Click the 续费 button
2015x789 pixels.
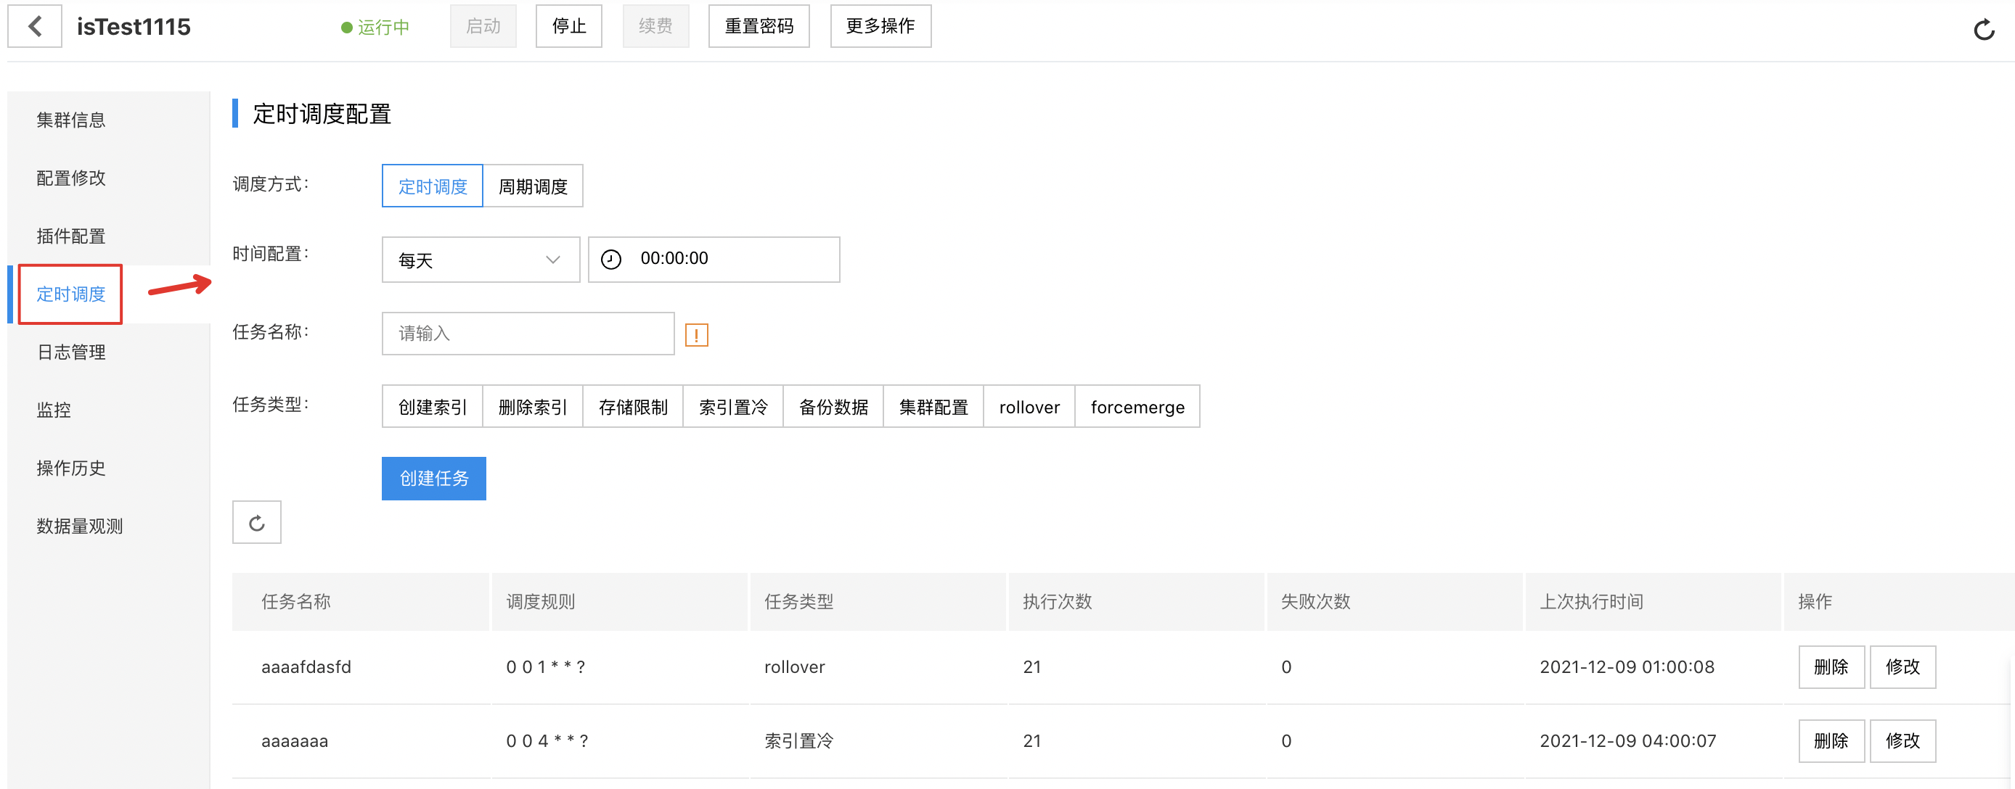click(x=655, y=27)
